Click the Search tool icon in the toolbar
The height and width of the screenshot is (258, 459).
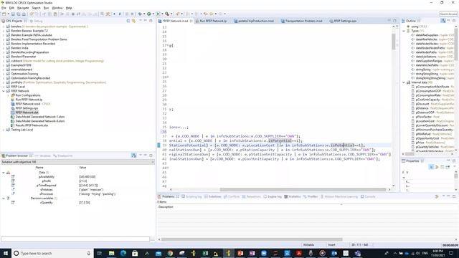[177, 14]
